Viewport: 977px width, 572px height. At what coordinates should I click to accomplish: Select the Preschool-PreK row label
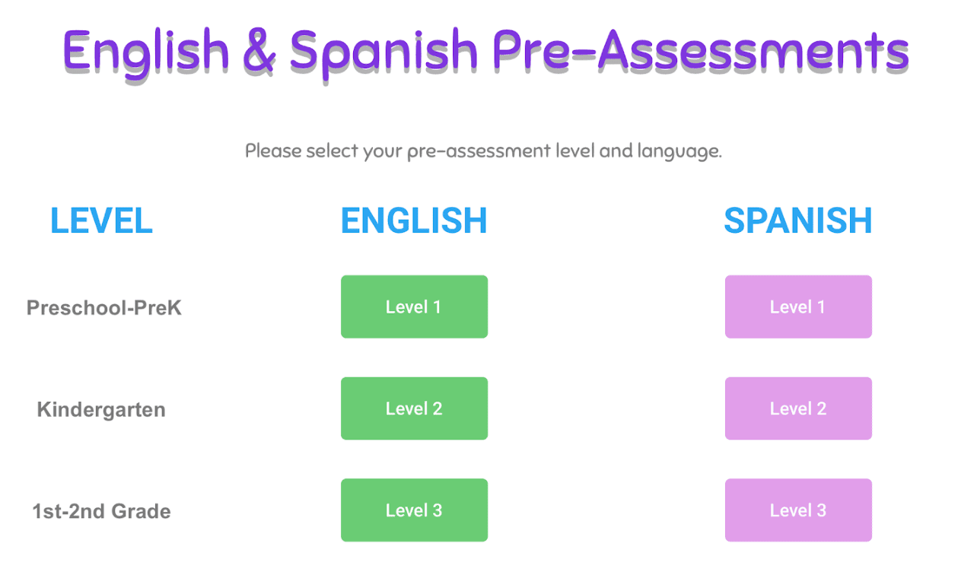pyautogui.click(x=104, y=308)
